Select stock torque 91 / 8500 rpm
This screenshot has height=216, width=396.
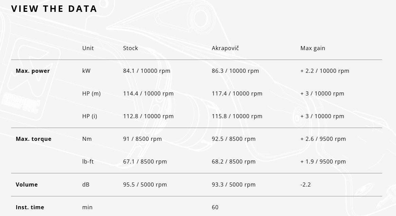point(142,139)
